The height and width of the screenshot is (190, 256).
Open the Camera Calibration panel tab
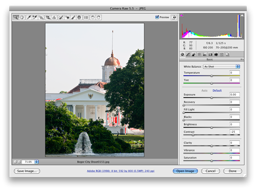pyautogui.click(x=216, y=54)
